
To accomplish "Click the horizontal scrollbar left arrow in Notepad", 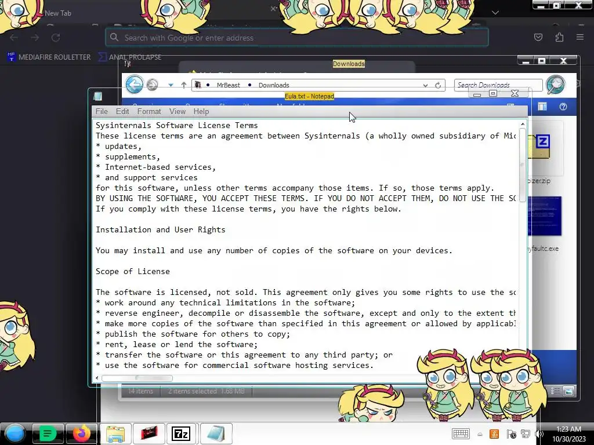I will (97, 378).
